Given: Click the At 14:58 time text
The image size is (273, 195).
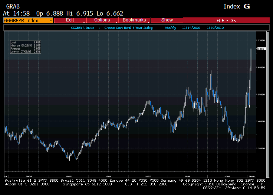Looking at the screenshot, I should pos(16,14).
